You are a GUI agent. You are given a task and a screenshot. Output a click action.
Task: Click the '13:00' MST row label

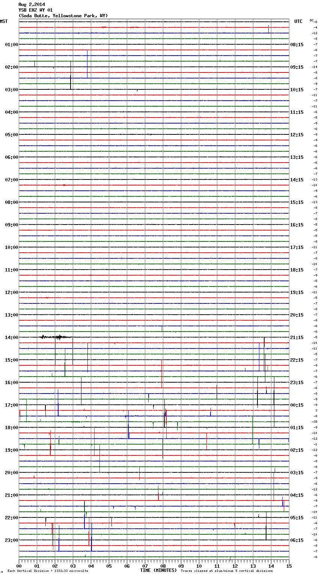click(x=12, y=315)
